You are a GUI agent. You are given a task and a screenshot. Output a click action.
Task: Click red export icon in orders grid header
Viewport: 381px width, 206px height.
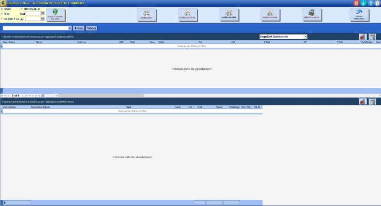[x=362, y=37]
